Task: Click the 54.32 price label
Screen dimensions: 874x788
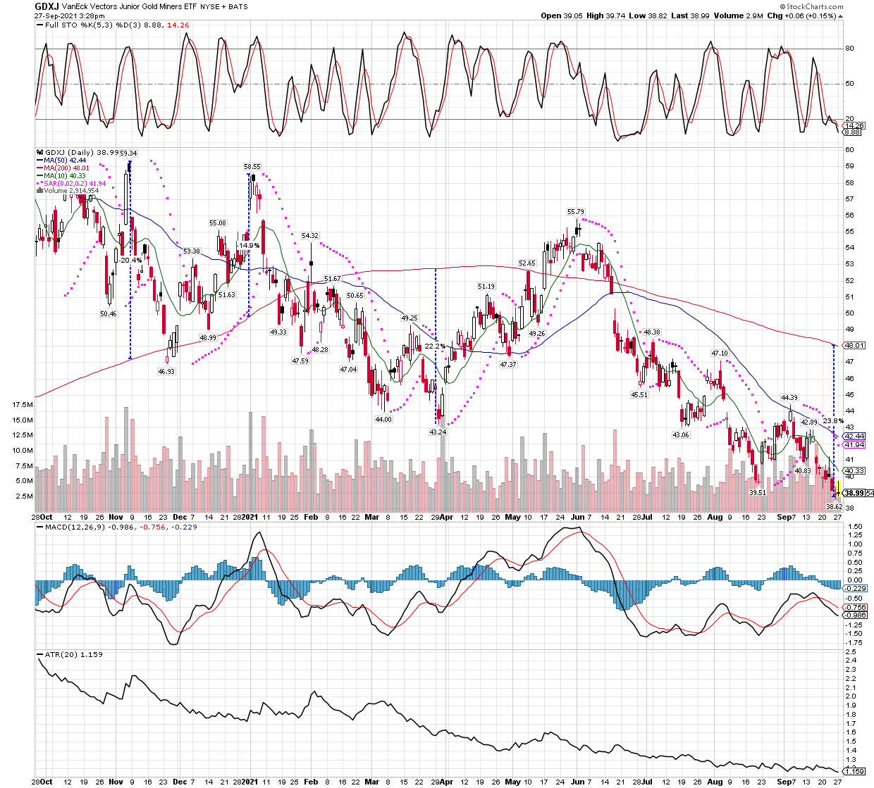Action: coord(310,235)
